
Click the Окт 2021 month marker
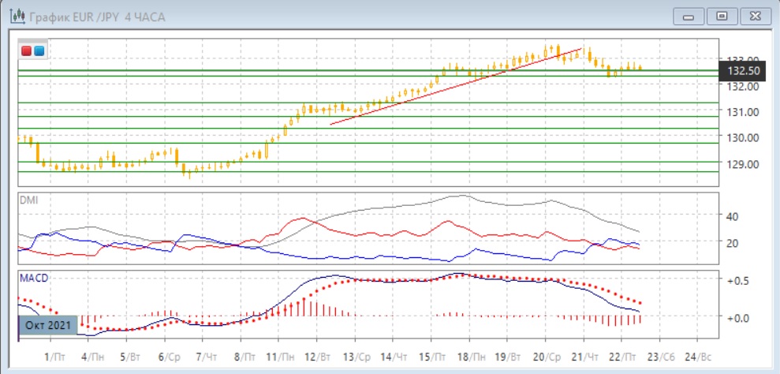pyautogui.click(x=47, y=325)
